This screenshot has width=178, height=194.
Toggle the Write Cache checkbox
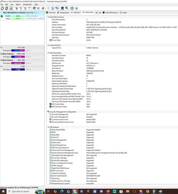click(50, 142)
